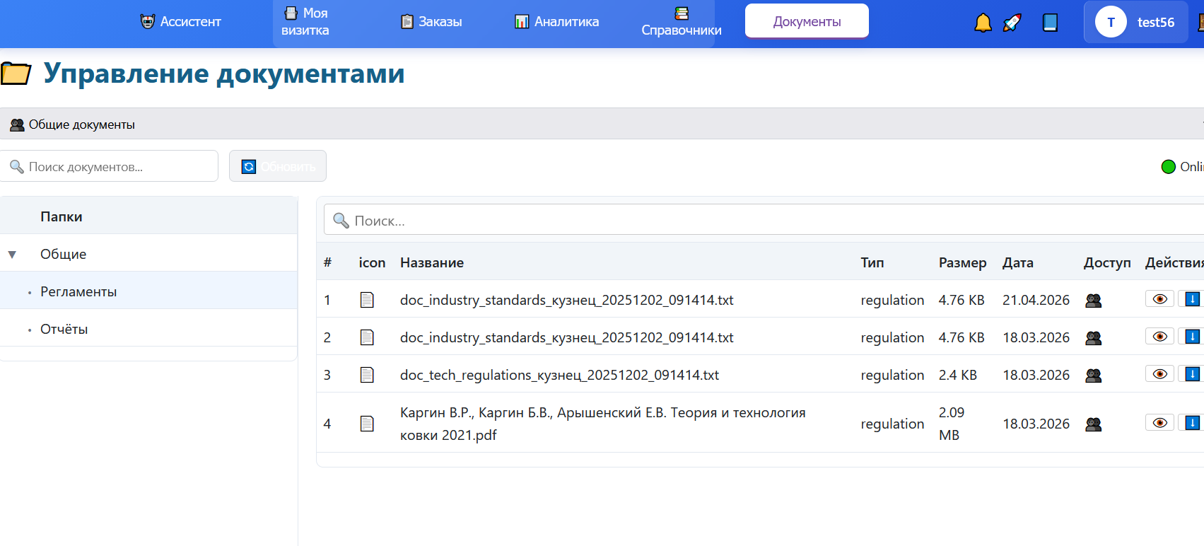This screenshot has width=1204, height=546.
Task: Click the Доступ column header
Action: pos(1107,262)
